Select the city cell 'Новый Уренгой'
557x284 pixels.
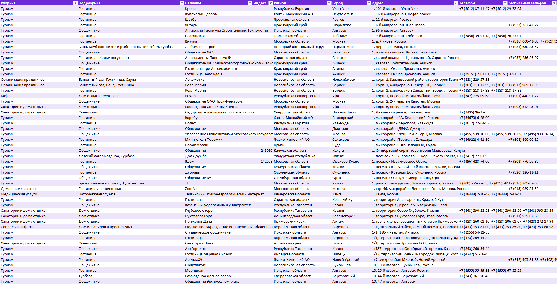(x=352, y=259)
